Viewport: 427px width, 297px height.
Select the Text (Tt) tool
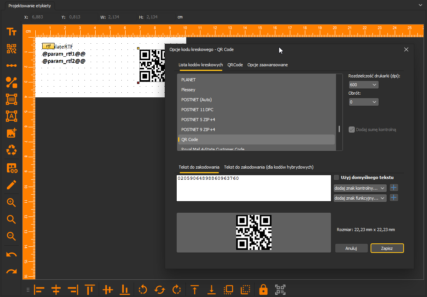12,32
